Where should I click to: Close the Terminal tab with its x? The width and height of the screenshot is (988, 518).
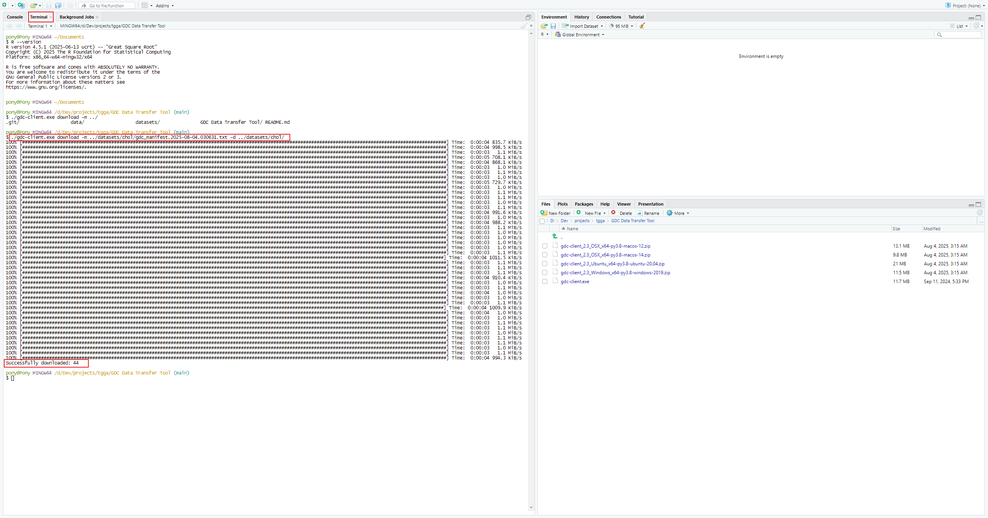pyautogui.click(x=51, y=17)
